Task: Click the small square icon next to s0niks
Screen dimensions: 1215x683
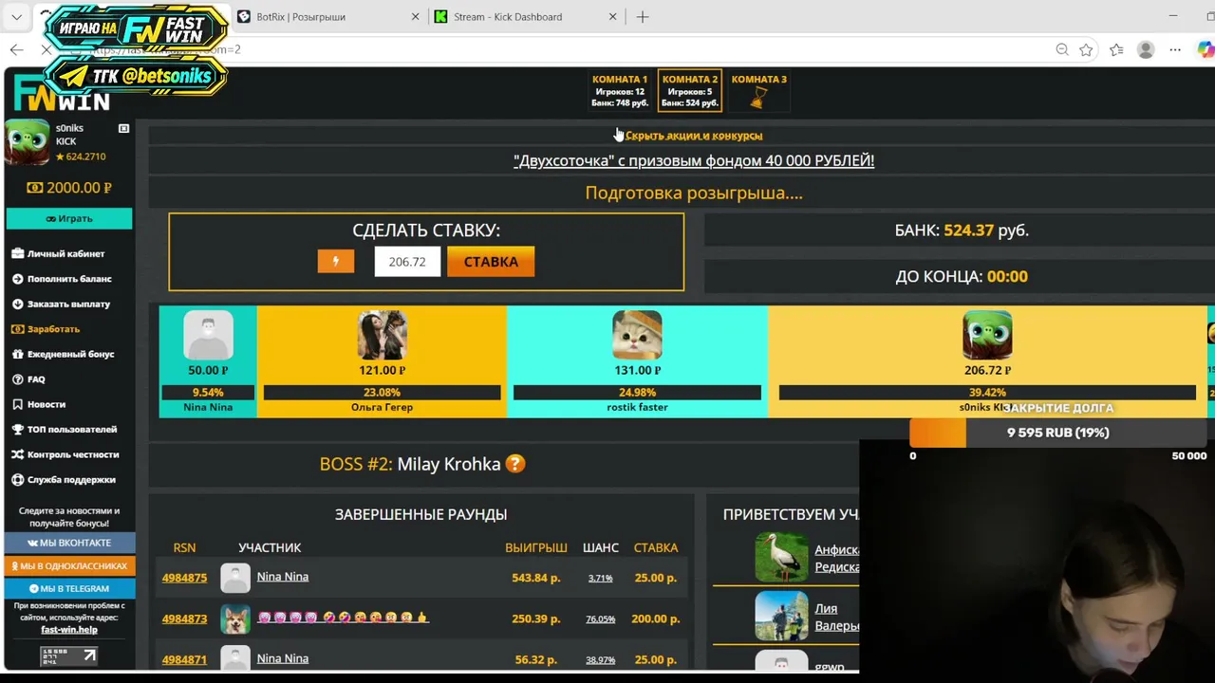Action: [x=123, y=128]
